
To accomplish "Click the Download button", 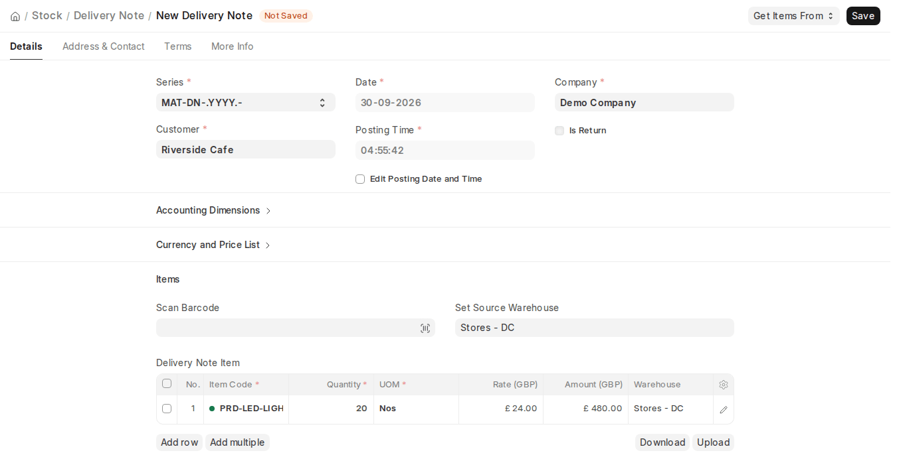I will (x=662, y=442).
